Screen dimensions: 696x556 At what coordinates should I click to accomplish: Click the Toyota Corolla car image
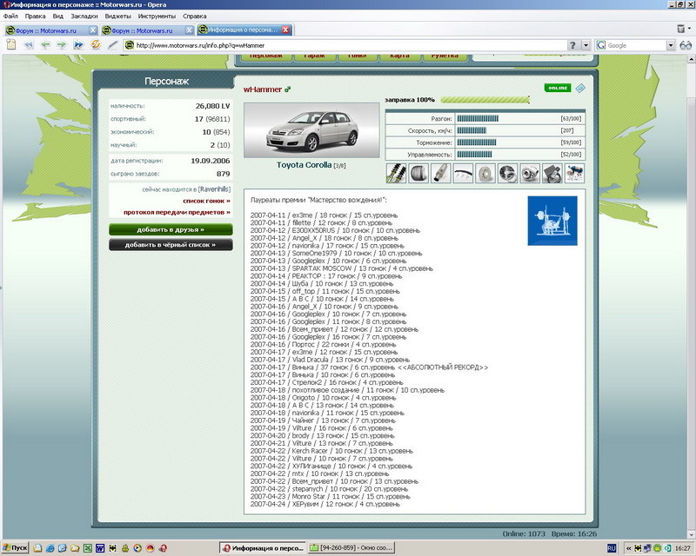coord(311,130)
